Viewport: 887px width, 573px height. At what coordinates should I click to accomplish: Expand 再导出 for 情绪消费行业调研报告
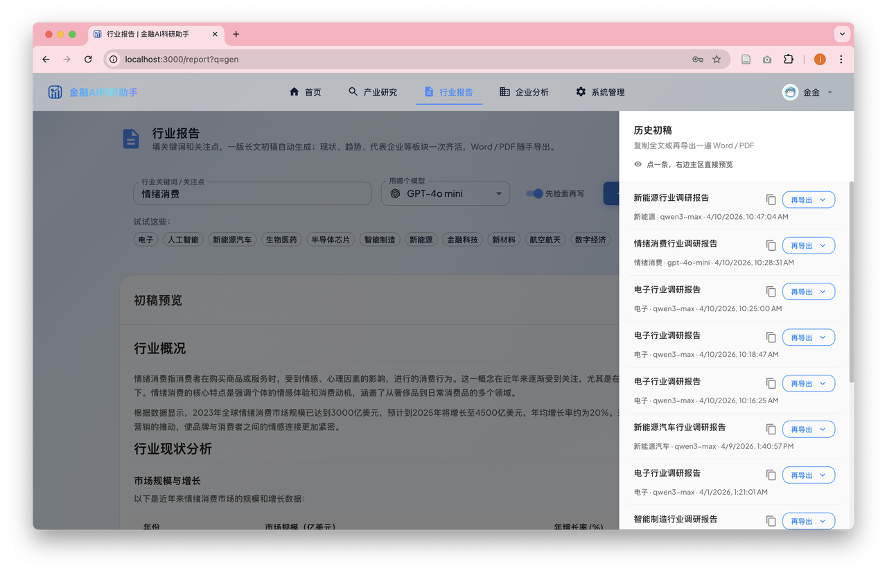coord(809,245)
